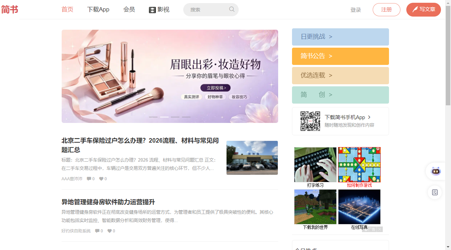Click the 登录 link

tap(356, 10)
